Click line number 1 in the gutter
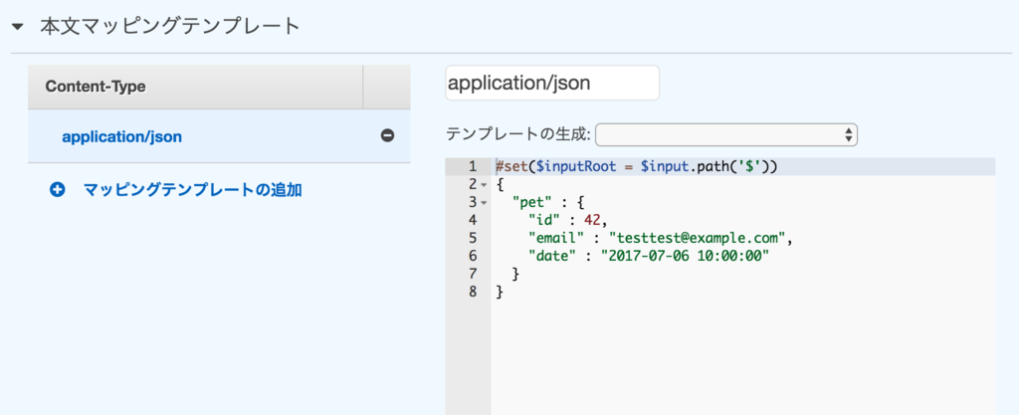This screenshot has height=415, width=1019. coord(471,166)
